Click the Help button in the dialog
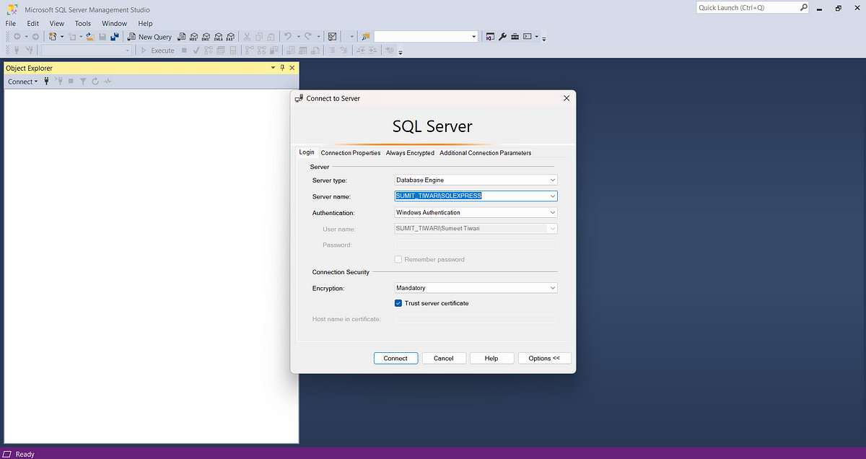This screenshot has width=866, height=459. click(491, 358)
